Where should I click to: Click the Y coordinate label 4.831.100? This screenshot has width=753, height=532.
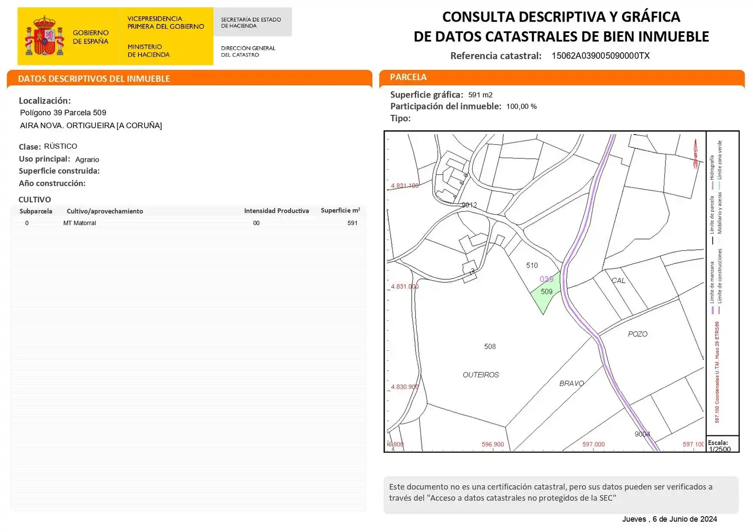405,186
